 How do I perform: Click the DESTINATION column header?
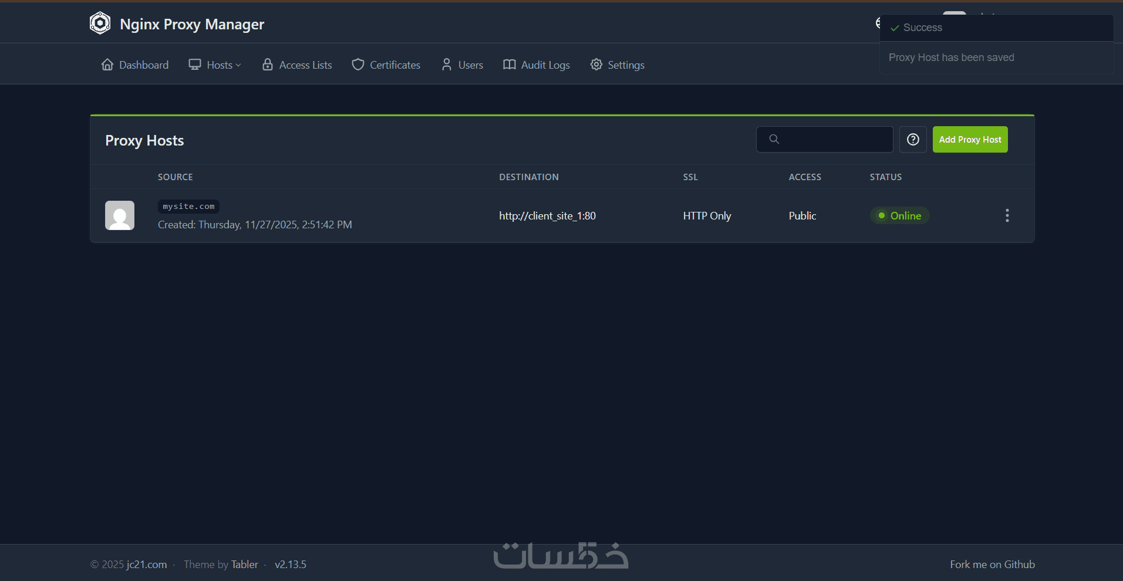(x=529, y=177)
